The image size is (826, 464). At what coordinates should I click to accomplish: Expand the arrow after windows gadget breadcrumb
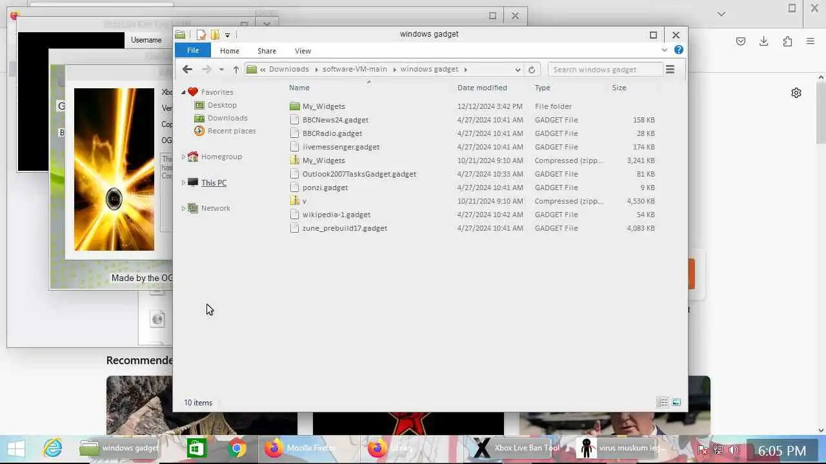(465, 70)
